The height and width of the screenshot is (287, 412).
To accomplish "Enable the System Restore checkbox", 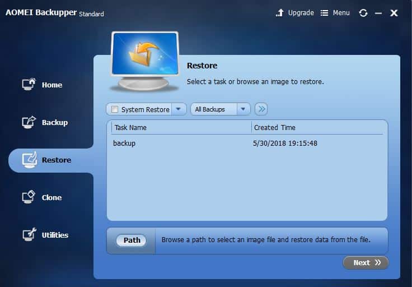I will [115, 109].
